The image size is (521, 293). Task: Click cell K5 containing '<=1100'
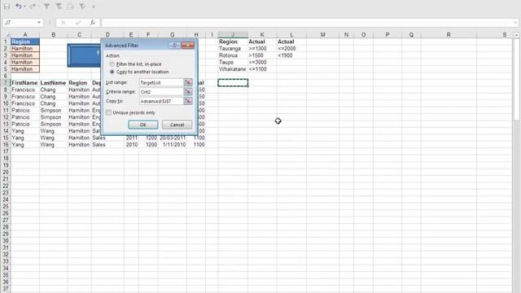pos(262,69)
